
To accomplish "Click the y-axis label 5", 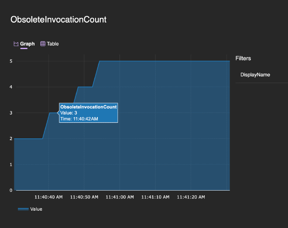I will (10, 61).
